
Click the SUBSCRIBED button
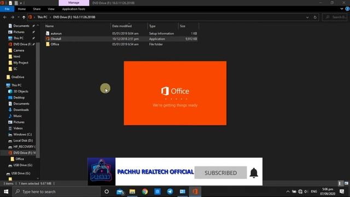220,173
